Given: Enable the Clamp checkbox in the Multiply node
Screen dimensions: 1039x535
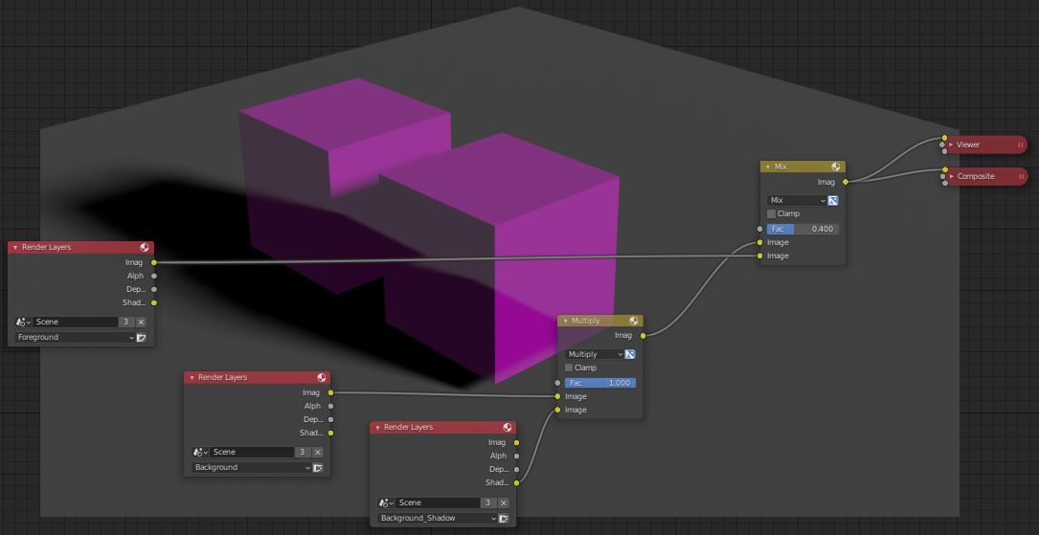Looking at the screenshot, I should coord(569,368).
